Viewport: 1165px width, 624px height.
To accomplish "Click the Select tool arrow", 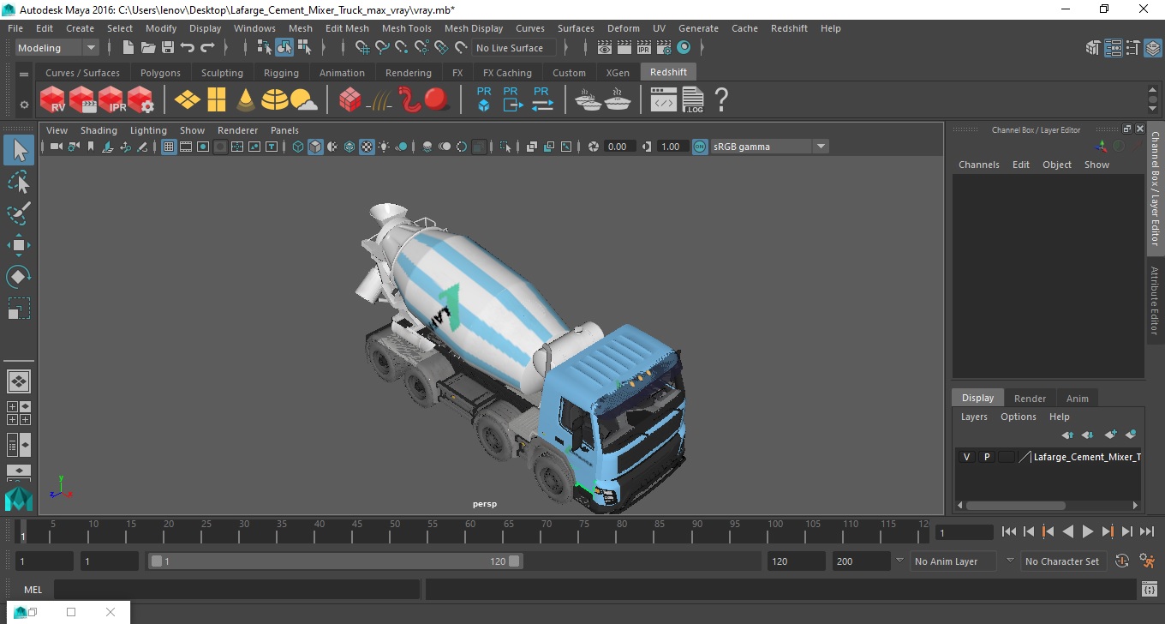I will point(19,150).
